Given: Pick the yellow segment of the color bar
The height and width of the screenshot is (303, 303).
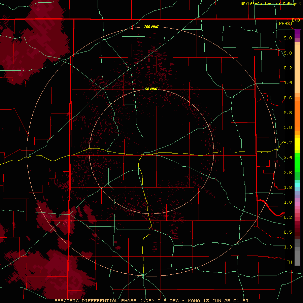Looking at the screenshot, I should (x=297, y=144).
